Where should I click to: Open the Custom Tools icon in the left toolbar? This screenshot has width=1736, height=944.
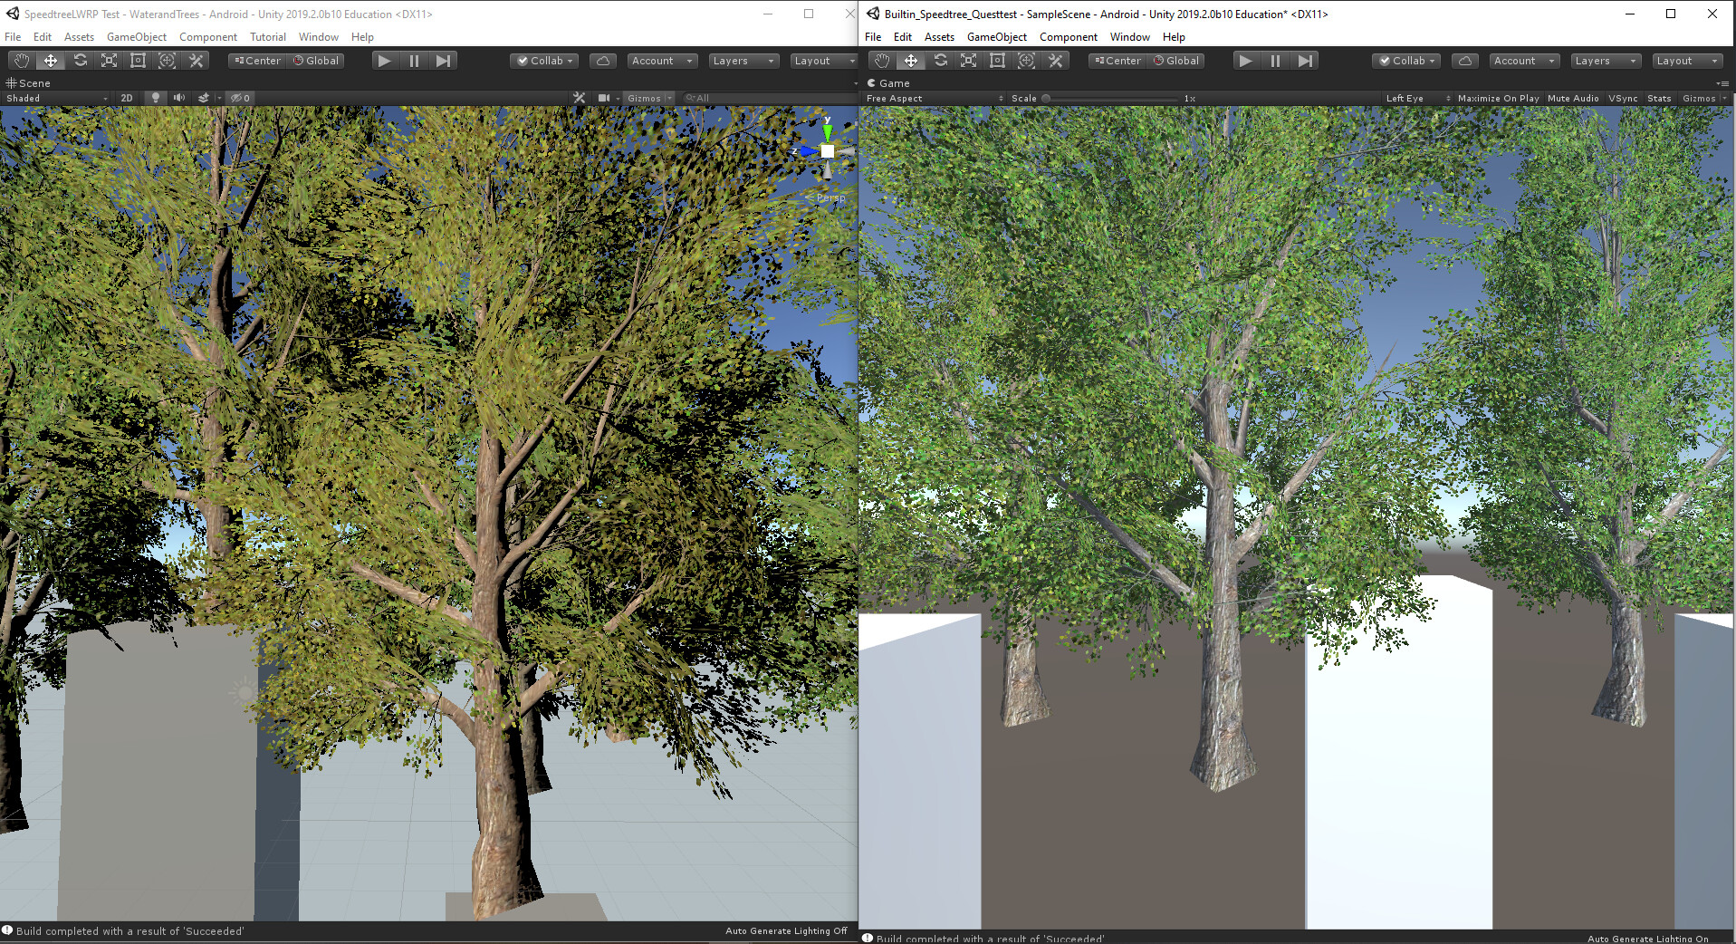[x=196, y=60]
